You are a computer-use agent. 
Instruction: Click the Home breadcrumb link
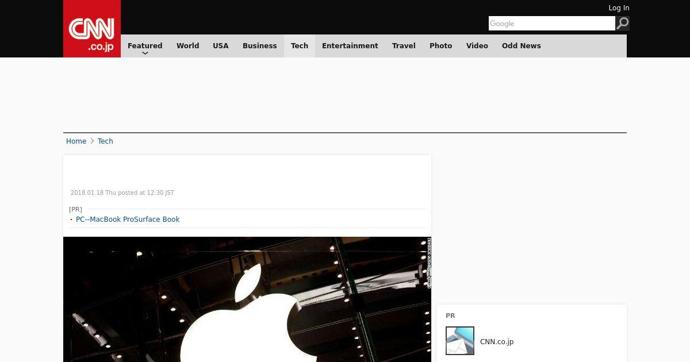click(76, 141)
